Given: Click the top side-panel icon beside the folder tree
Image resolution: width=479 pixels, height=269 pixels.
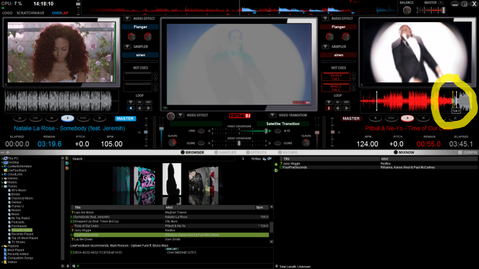Looking at the screenshot, I should click(67, 158).
